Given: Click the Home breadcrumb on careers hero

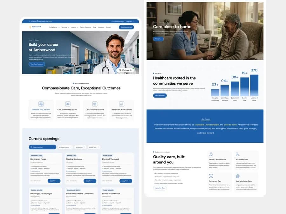Looking at the screenshot, I should point(31,40).
